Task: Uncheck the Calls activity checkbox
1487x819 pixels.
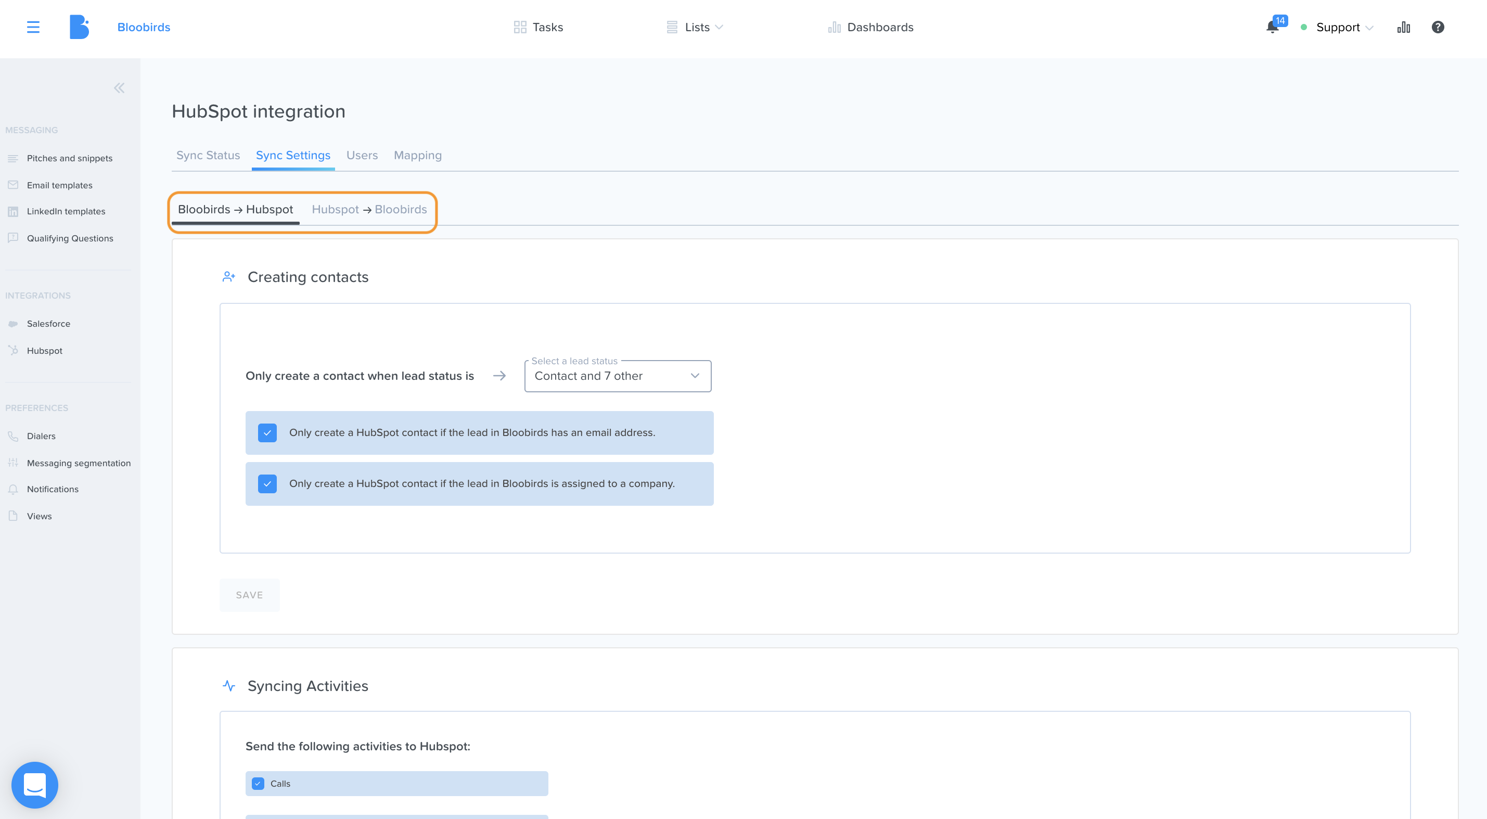Action: click(x=258, y=784)
